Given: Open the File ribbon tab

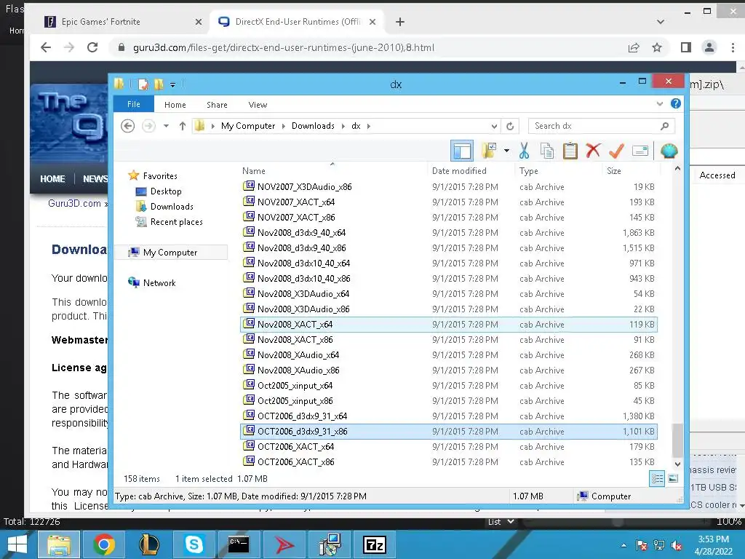Looking at the screenshot, I should tap(134, 104).
